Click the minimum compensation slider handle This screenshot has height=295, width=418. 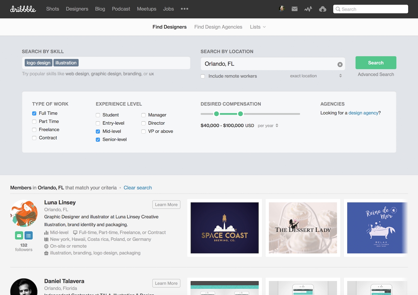coord(216,114)
